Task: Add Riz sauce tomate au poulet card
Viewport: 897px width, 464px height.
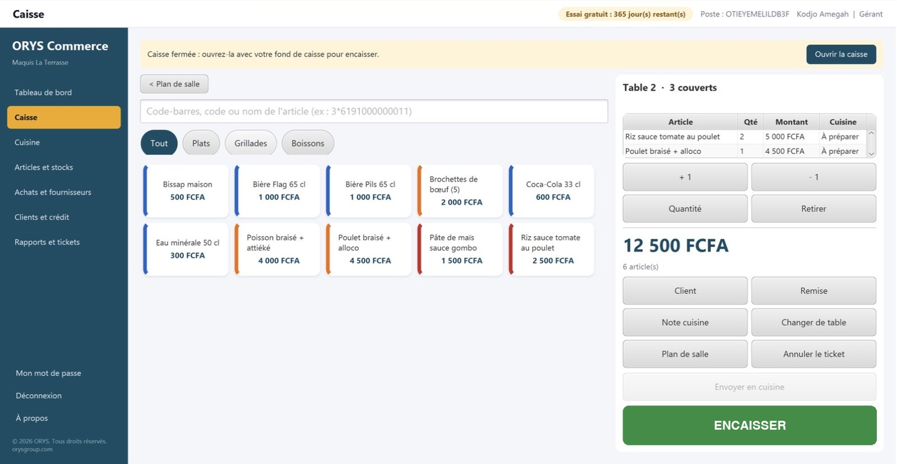Action: pos(552,249)
